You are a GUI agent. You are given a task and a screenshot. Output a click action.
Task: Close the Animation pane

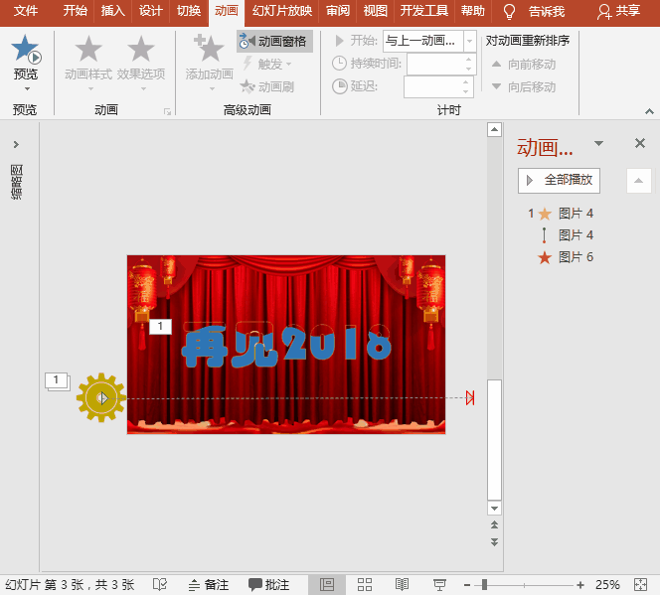tap(640, 143)
